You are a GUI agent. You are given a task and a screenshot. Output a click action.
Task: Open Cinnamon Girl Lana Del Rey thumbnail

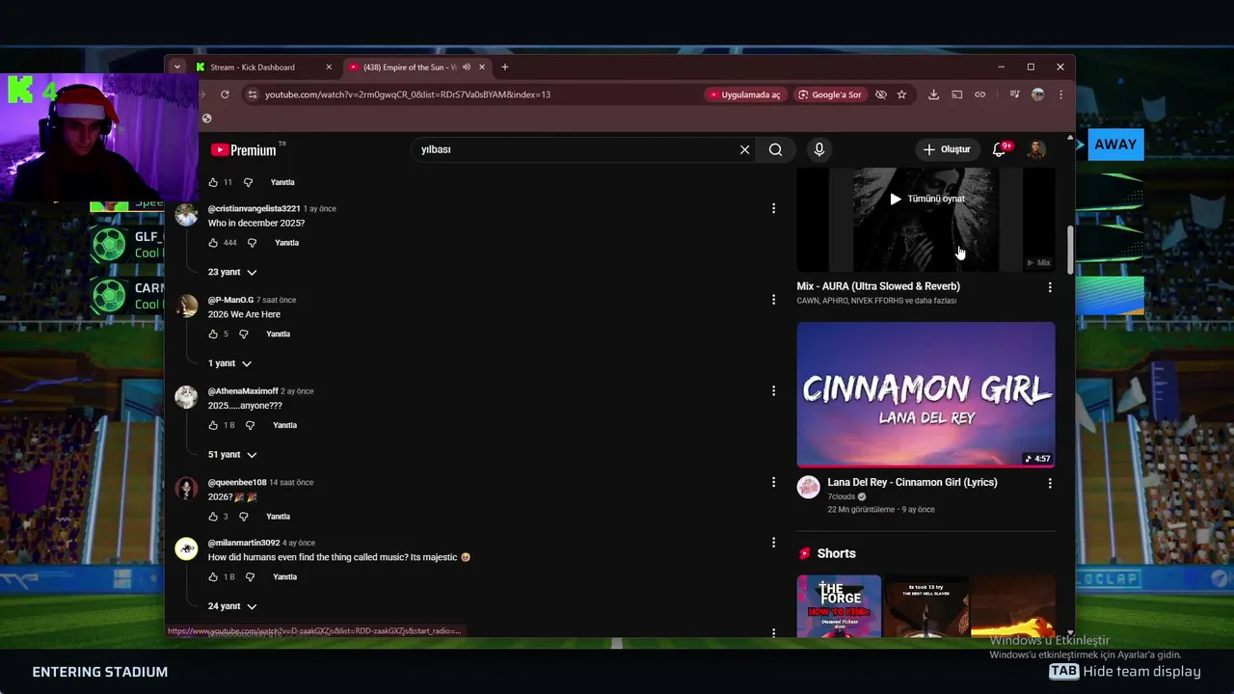click(x=925, y=394)
